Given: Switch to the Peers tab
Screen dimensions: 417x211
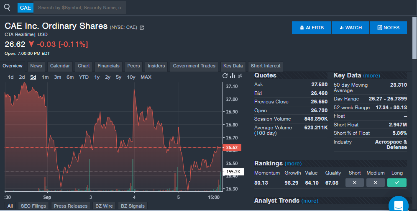Looking at the screenshot, I should pyautogui.click(x=133, y=66).
